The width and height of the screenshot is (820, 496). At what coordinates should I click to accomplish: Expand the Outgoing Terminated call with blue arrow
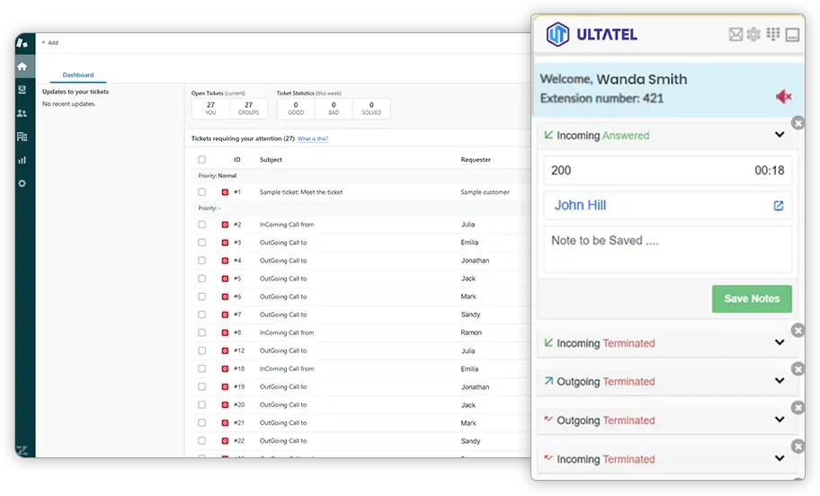pyautogui.click(x=780, y=381)
